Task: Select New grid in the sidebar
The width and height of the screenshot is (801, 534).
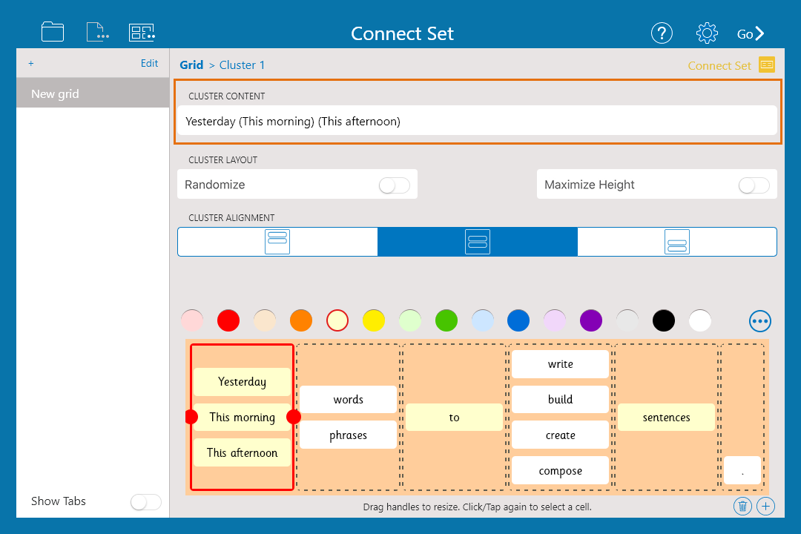Action: pos(93,94)
